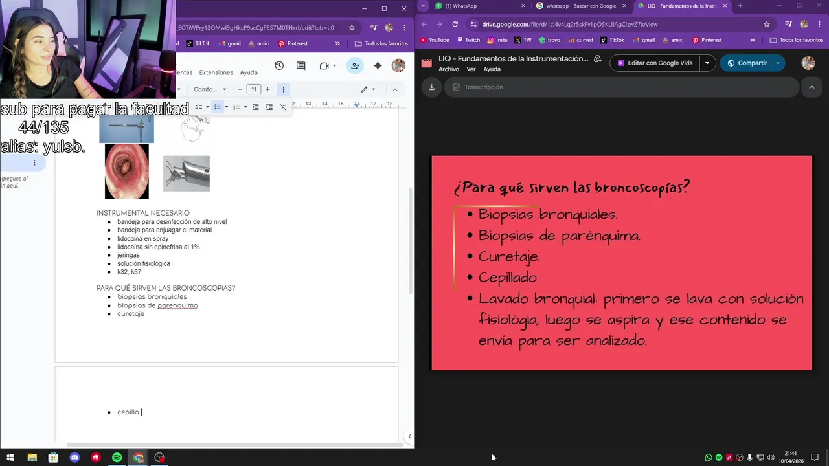
Task: Open the insta bookmark in right window
Action: pos(497,40)
